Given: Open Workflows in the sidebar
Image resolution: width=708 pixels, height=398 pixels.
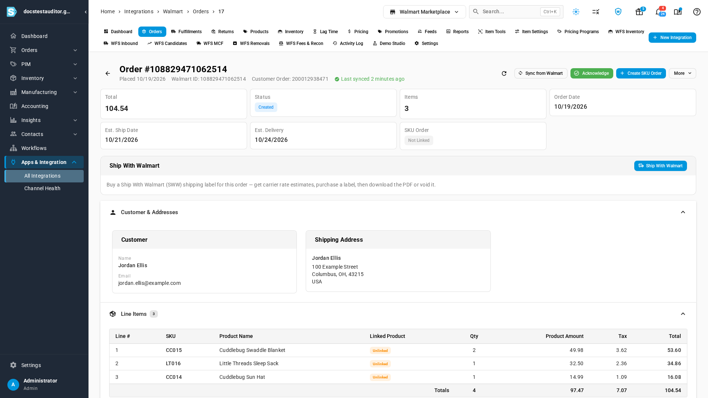Looking at the screenshot, I should click(44, 148).
